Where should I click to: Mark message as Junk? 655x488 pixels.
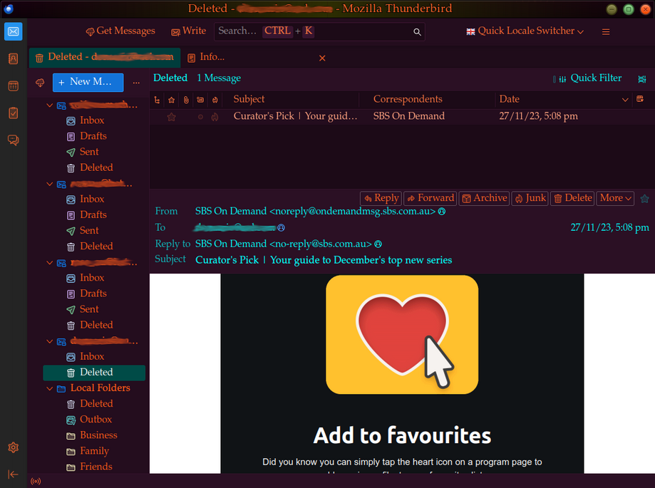coord(530,198)
